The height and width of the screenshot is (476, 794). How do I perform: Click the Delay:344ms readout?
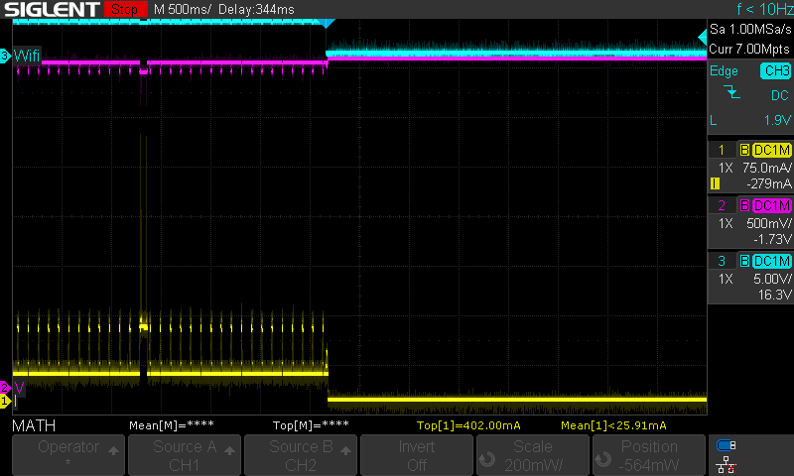tap(256, 9)
